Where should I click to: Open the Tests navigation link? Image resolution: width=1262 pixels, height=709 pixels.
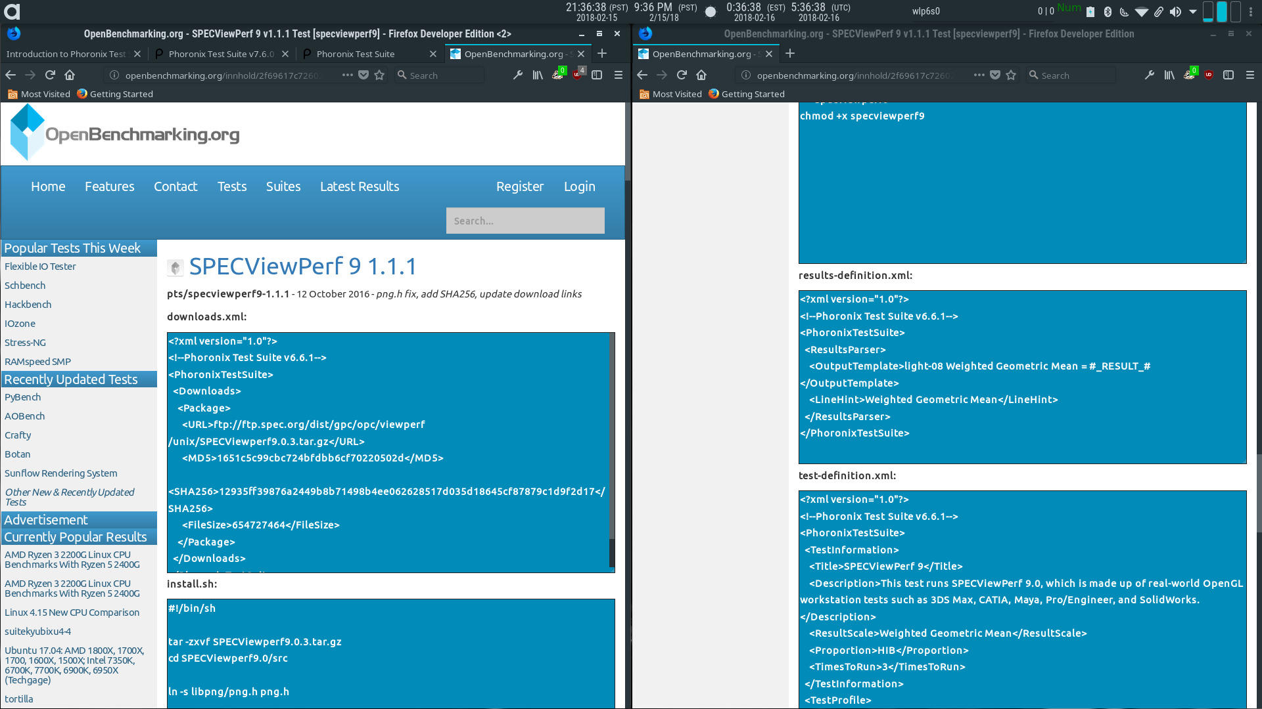(232, 186)
